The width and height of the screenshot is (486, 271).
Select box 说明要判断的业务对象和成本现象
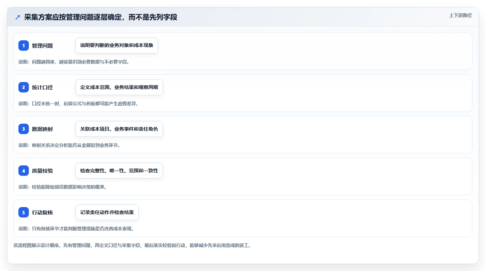coord(117,46)
